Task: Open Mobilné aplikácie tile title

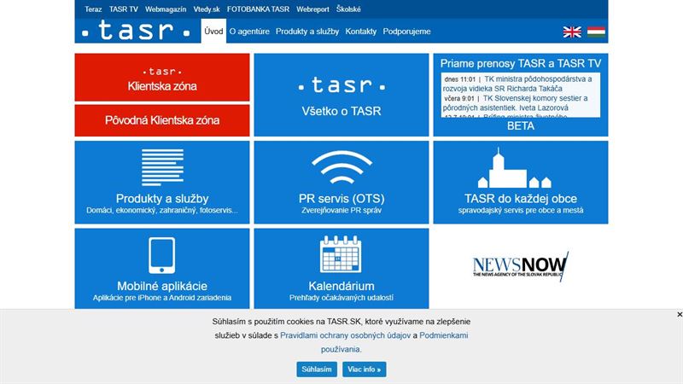Action: (x=162, y=286)
